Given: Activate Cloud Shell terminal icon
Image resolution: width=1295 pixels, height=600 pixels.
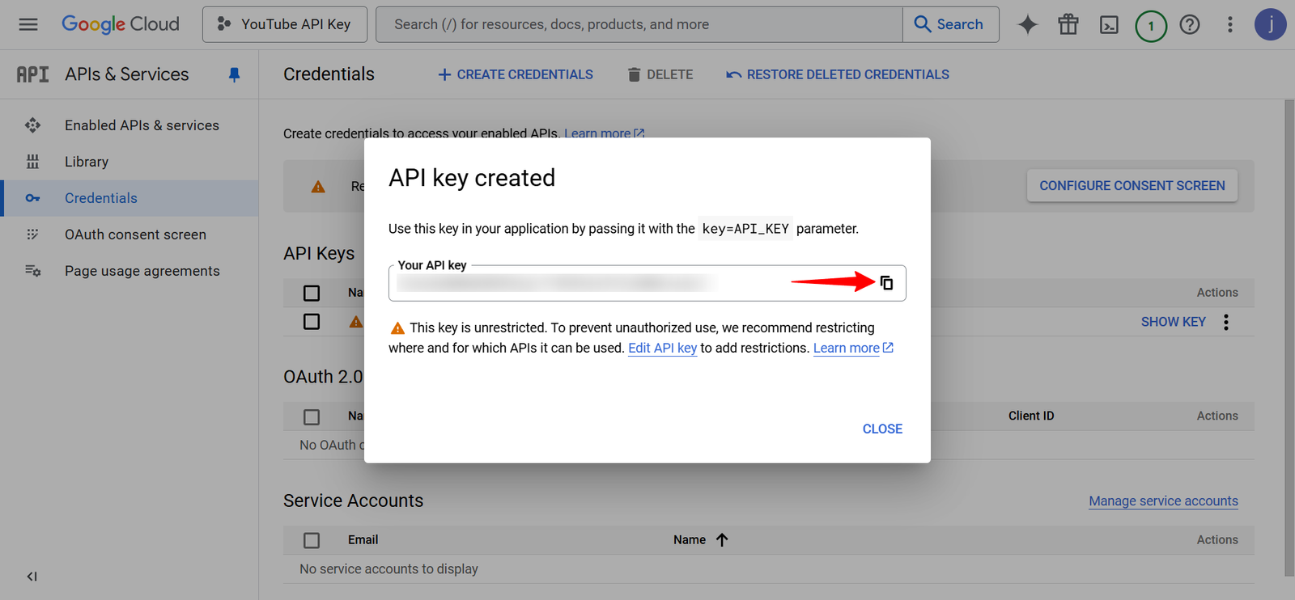Looking at the screenshot, I should (x=1108, y=25).
